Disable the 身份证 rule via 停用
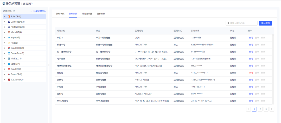The image size is (281, 123). point(251,73)
